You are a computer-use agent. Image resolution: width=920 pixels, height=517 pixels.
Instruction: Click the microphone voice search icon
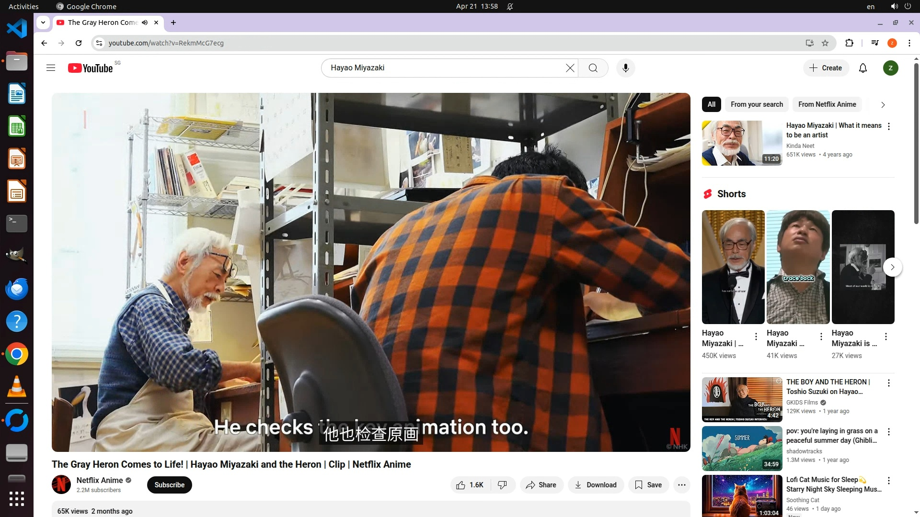point(625,68)
